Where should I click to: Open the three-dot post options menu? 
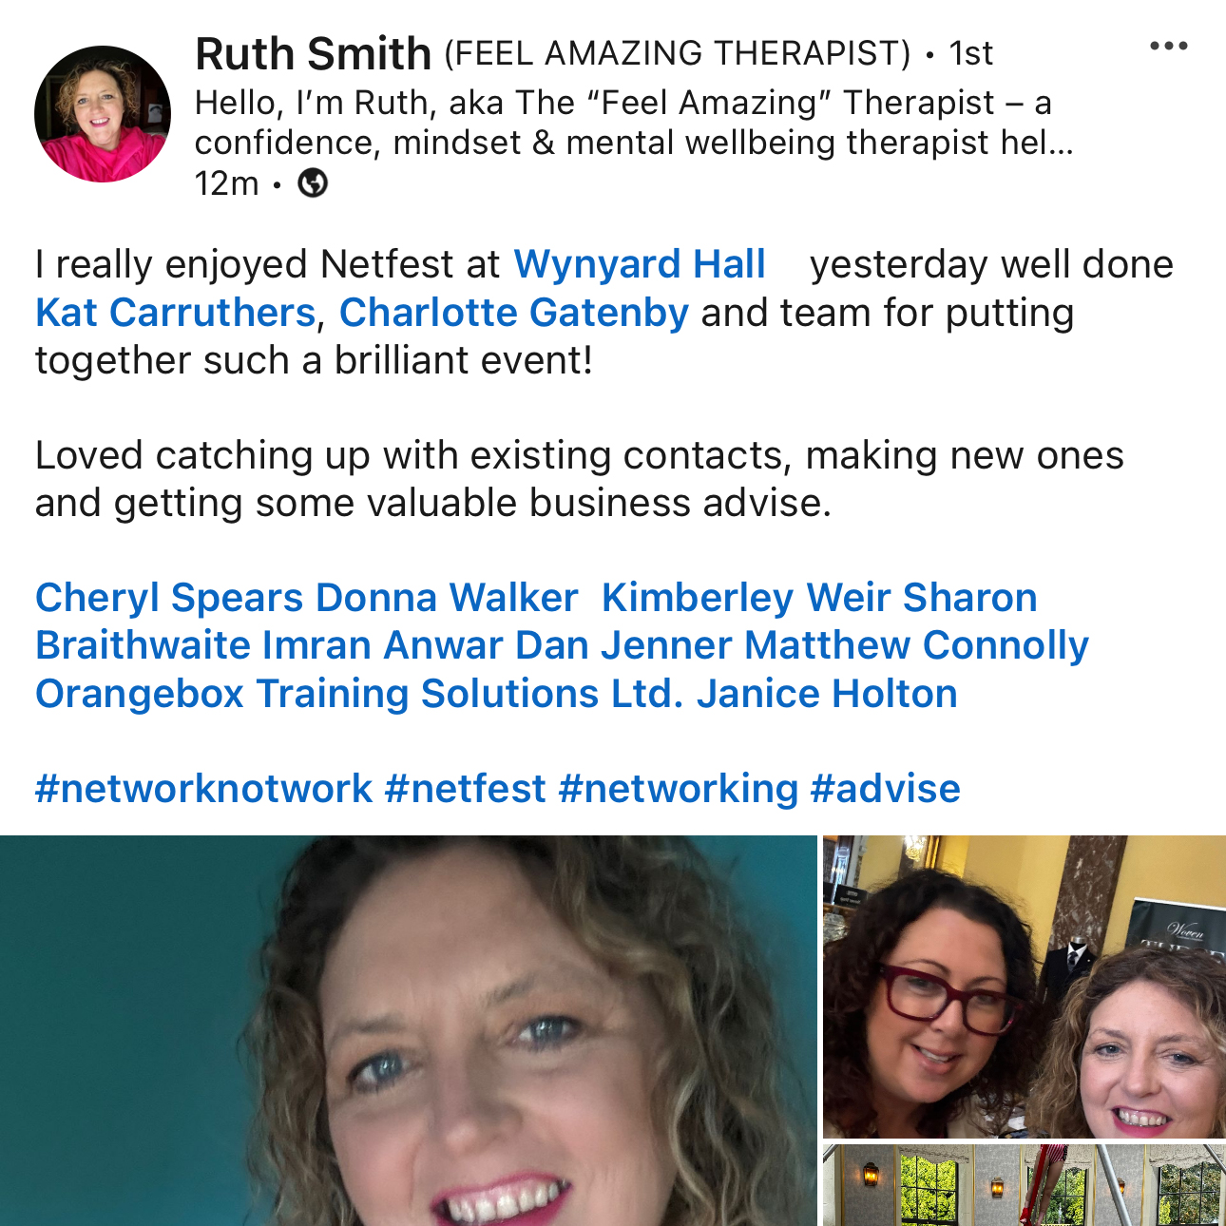(1168, 46)
